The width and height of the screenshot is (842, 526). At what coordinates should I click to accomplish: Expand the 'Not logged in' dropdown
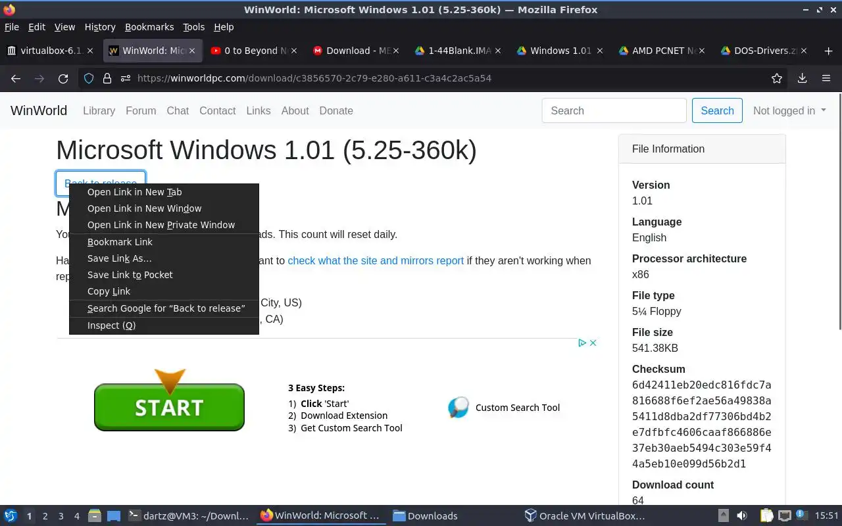[789, 110]
